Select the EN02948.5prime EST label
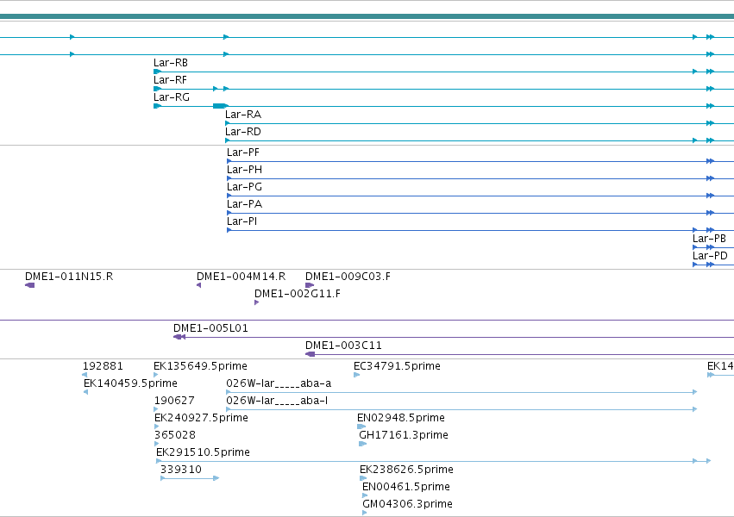Viewport: 734px width, 517px height. 401,419
